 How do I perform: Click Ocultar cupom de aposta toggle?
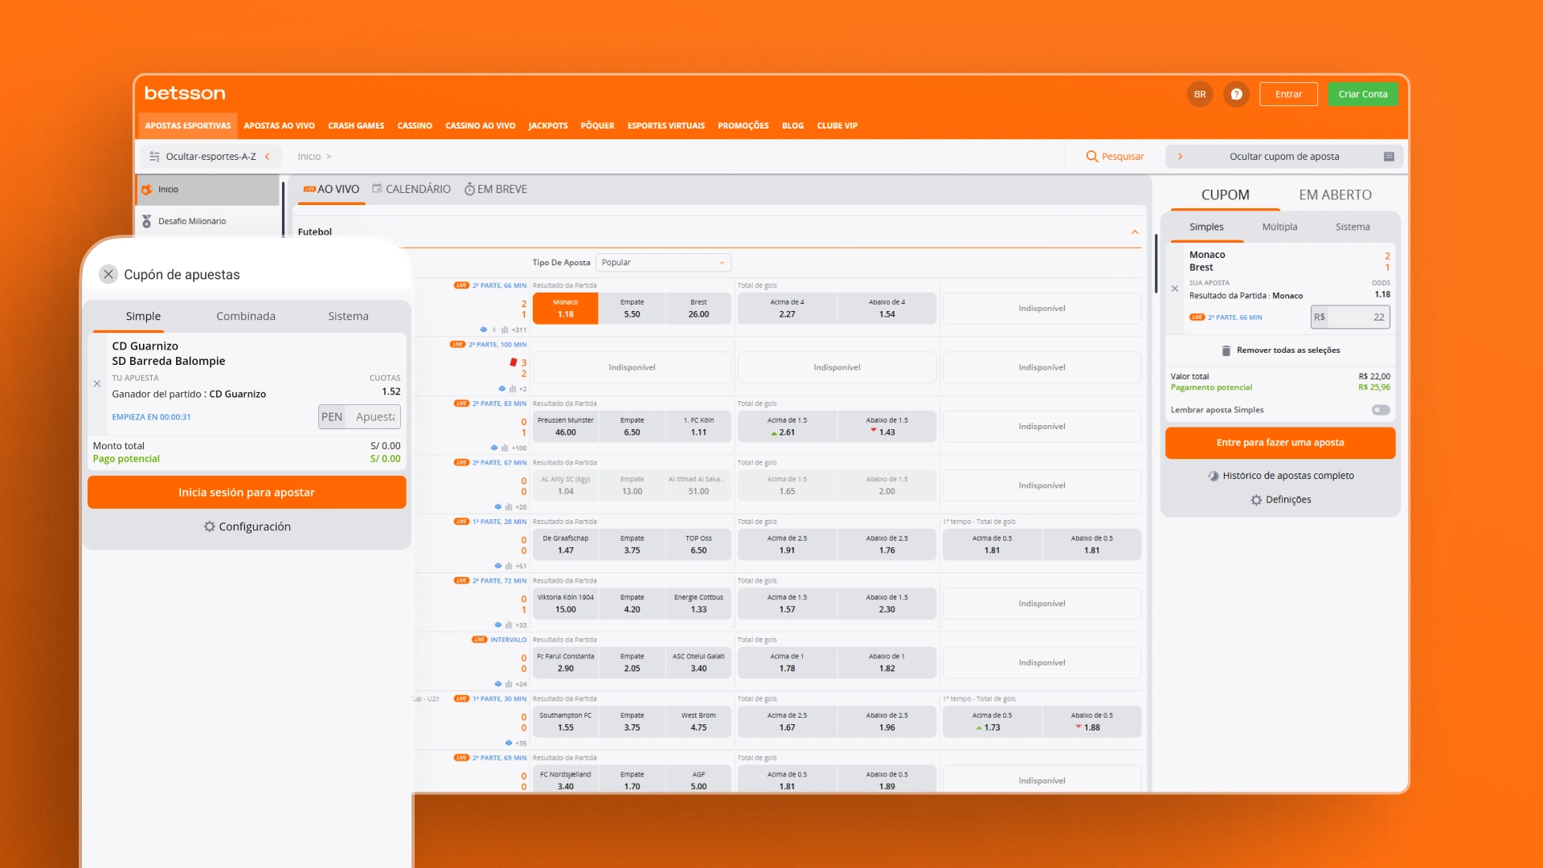point(1283,157)
